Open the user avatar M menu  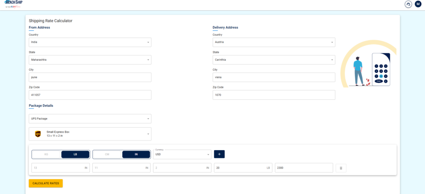pos(418,4)
